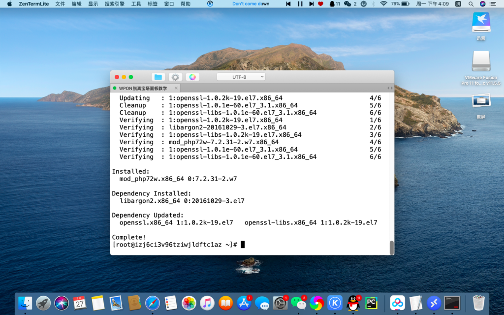
Task: Open the 帮助 menu
Action: click(x=186, y=4)
